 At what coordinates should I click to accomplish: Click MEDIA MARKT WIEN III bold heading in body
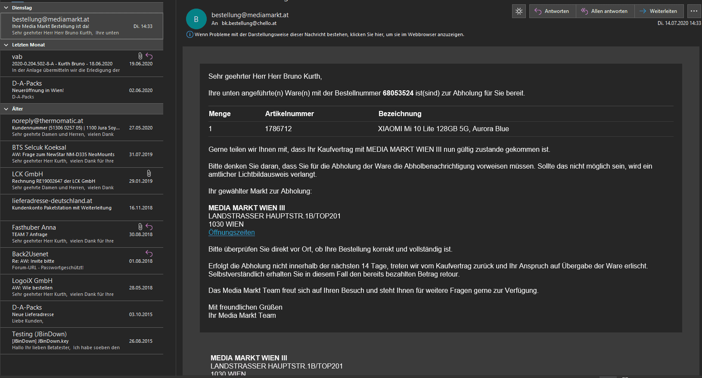coord(247,208)
